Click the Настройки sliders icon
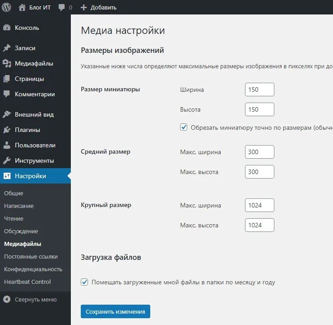The height and width of the screenshot is (325, 333). coord(7,176)
